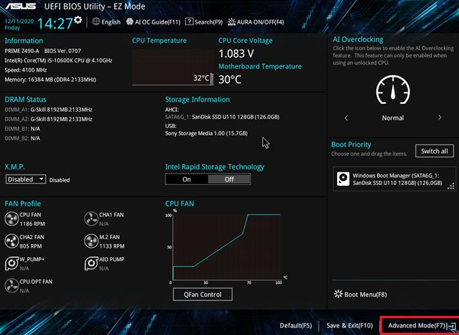Click the DIMM_A1 G-Skill memory row
The width and height of the screenshot is (459, 335).
[x=49, y=110]
